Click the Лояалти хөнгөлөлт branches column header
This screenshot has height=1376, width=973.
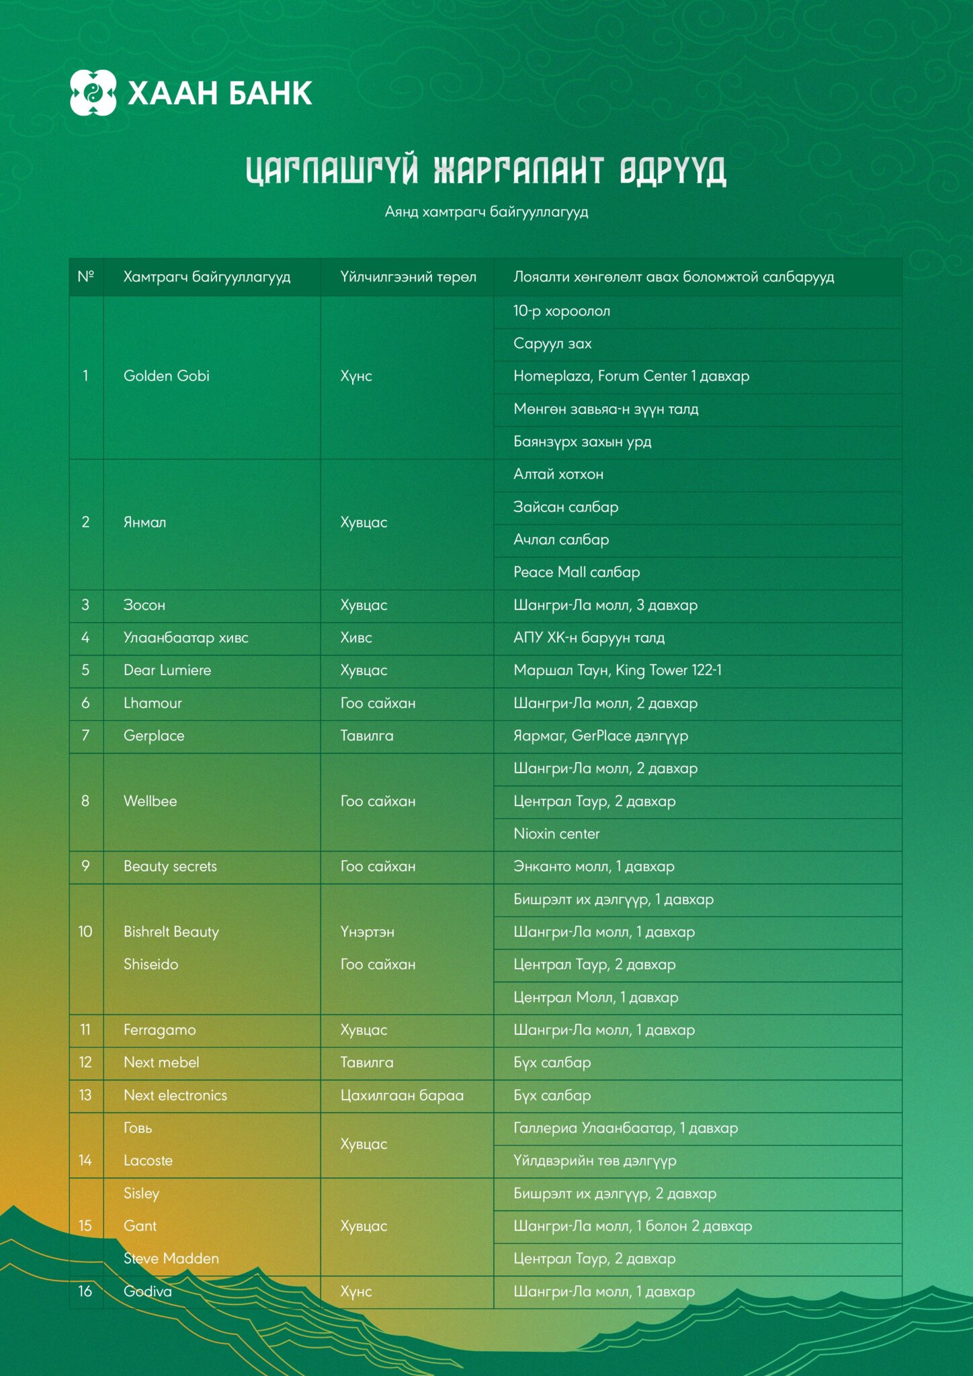673,277
